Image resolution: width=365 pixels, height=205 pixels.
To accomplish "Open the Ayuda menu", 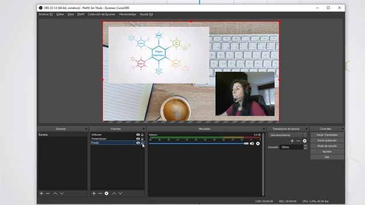I will coord(147,14).
